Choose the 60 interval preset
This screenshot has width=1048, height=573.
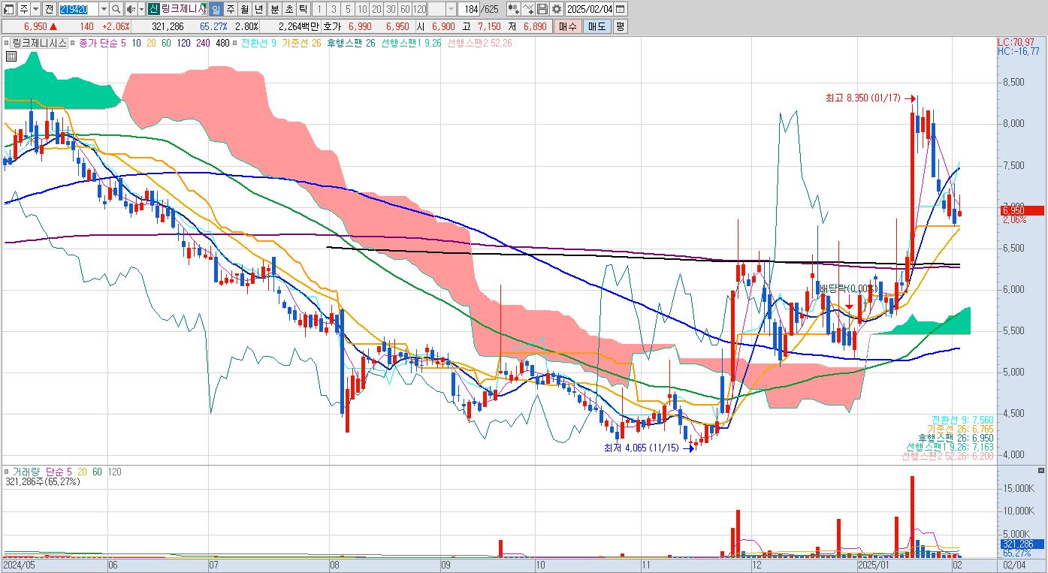pos(405,9)
